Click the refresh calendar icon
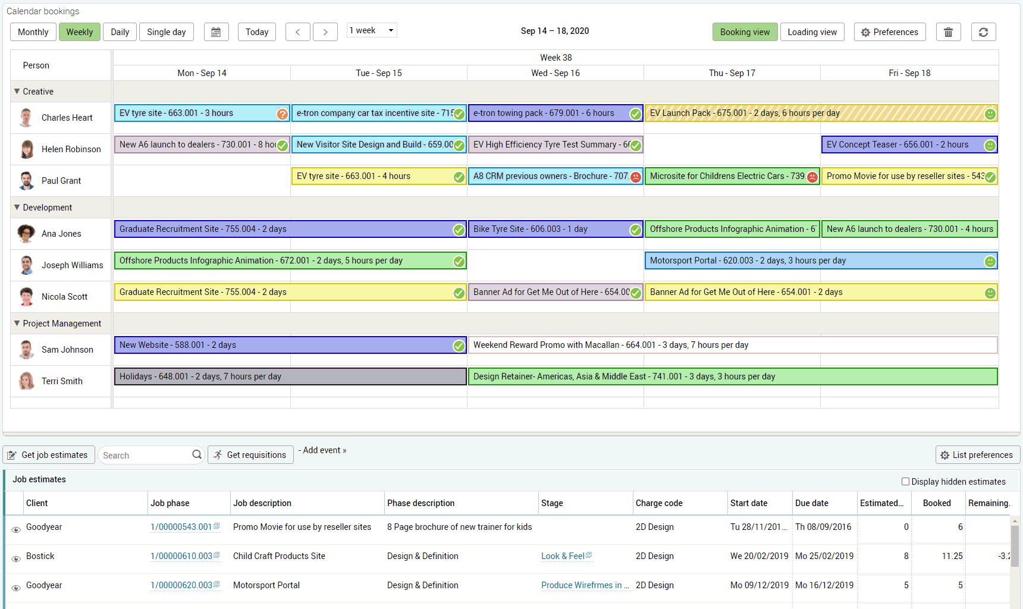The image size is (1023, 609). click(x=983, y=32)
